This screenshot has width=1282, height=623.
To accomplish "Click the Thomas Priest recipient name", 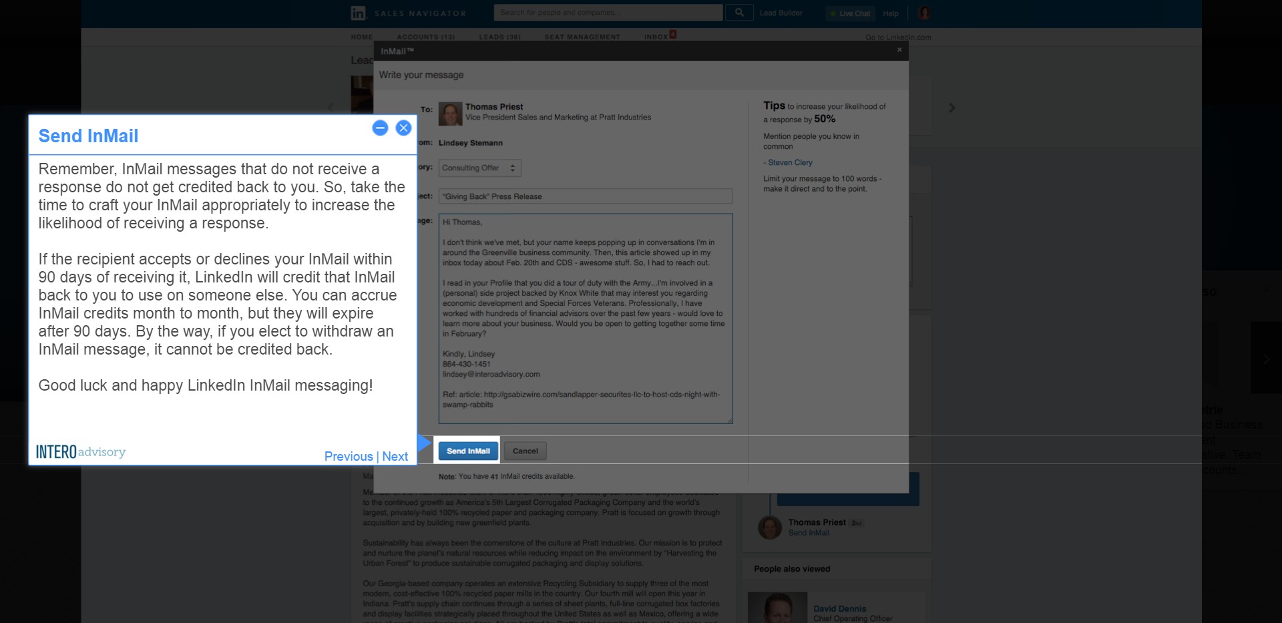I will [494, 107].
